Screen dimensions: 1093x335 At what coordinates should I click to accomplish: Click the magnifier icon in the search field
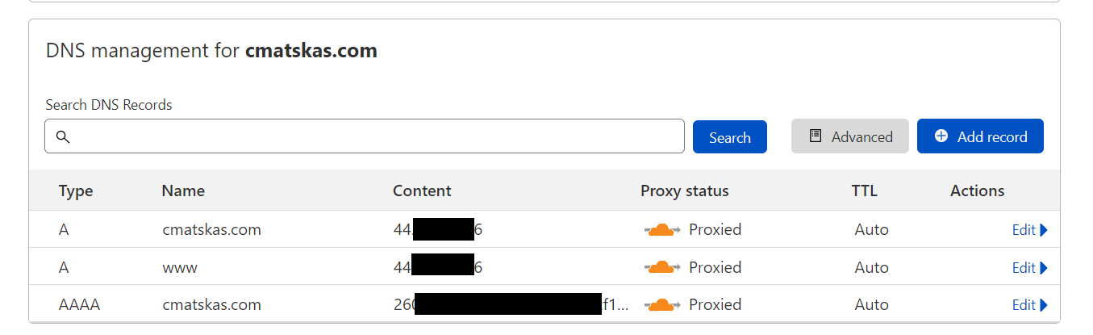tap(62, 137)
